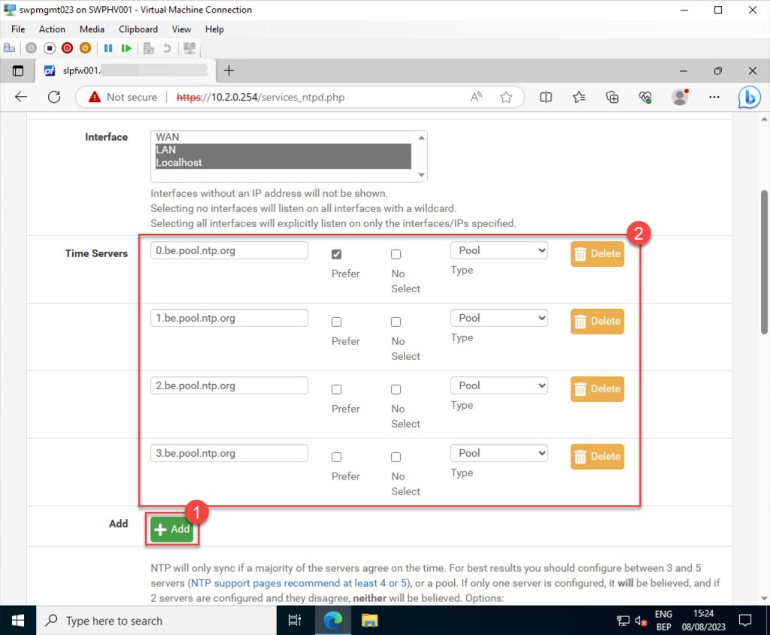Uncheck Prefer for 0.be.pool.ntp.org
The height and width of the screenshot is (635, 770).
coord(336,254)
